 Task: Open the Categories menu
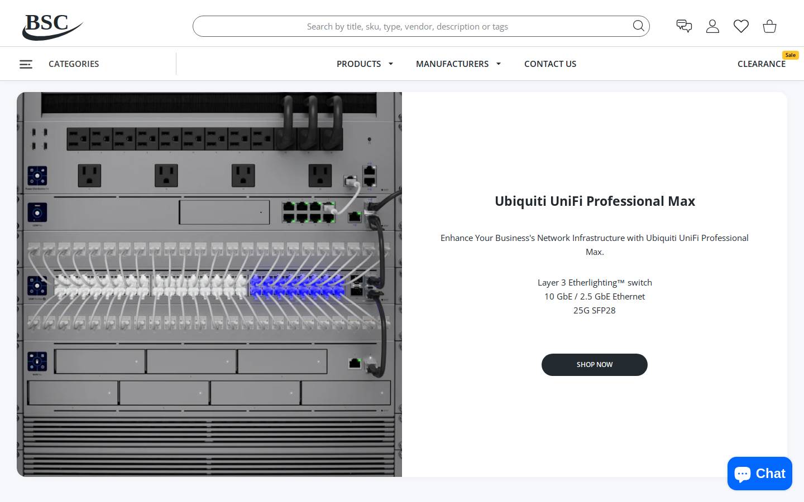click(74, 64)
